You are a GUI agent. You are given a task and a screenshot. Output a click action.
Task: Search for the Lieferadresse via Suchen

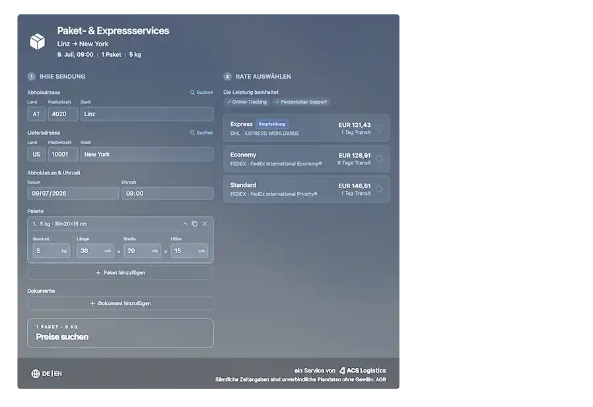coord(201,133)
